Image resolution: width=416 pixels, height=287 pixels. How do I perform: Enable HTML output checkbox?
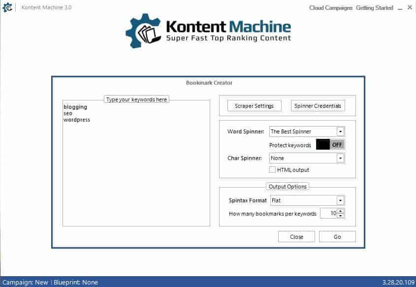click(x=272, y=170)
